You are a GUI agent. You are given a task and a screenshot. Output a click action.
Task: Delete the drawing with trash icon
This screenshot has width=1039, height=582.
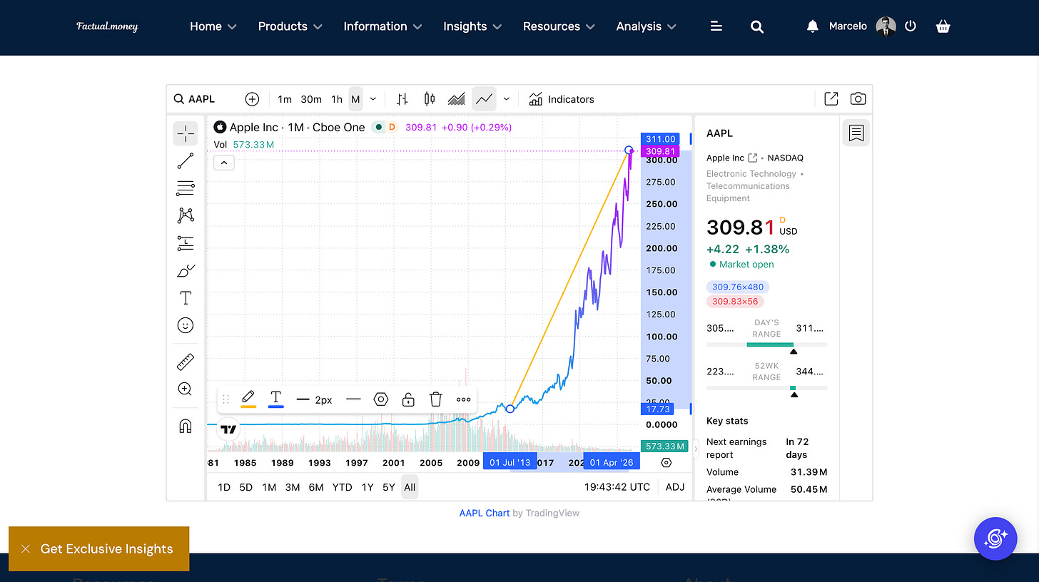pos(436,399)
